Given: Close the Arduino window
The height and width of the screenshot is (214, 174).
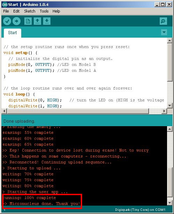Looking at the screenshot, I should pos(169,5).
